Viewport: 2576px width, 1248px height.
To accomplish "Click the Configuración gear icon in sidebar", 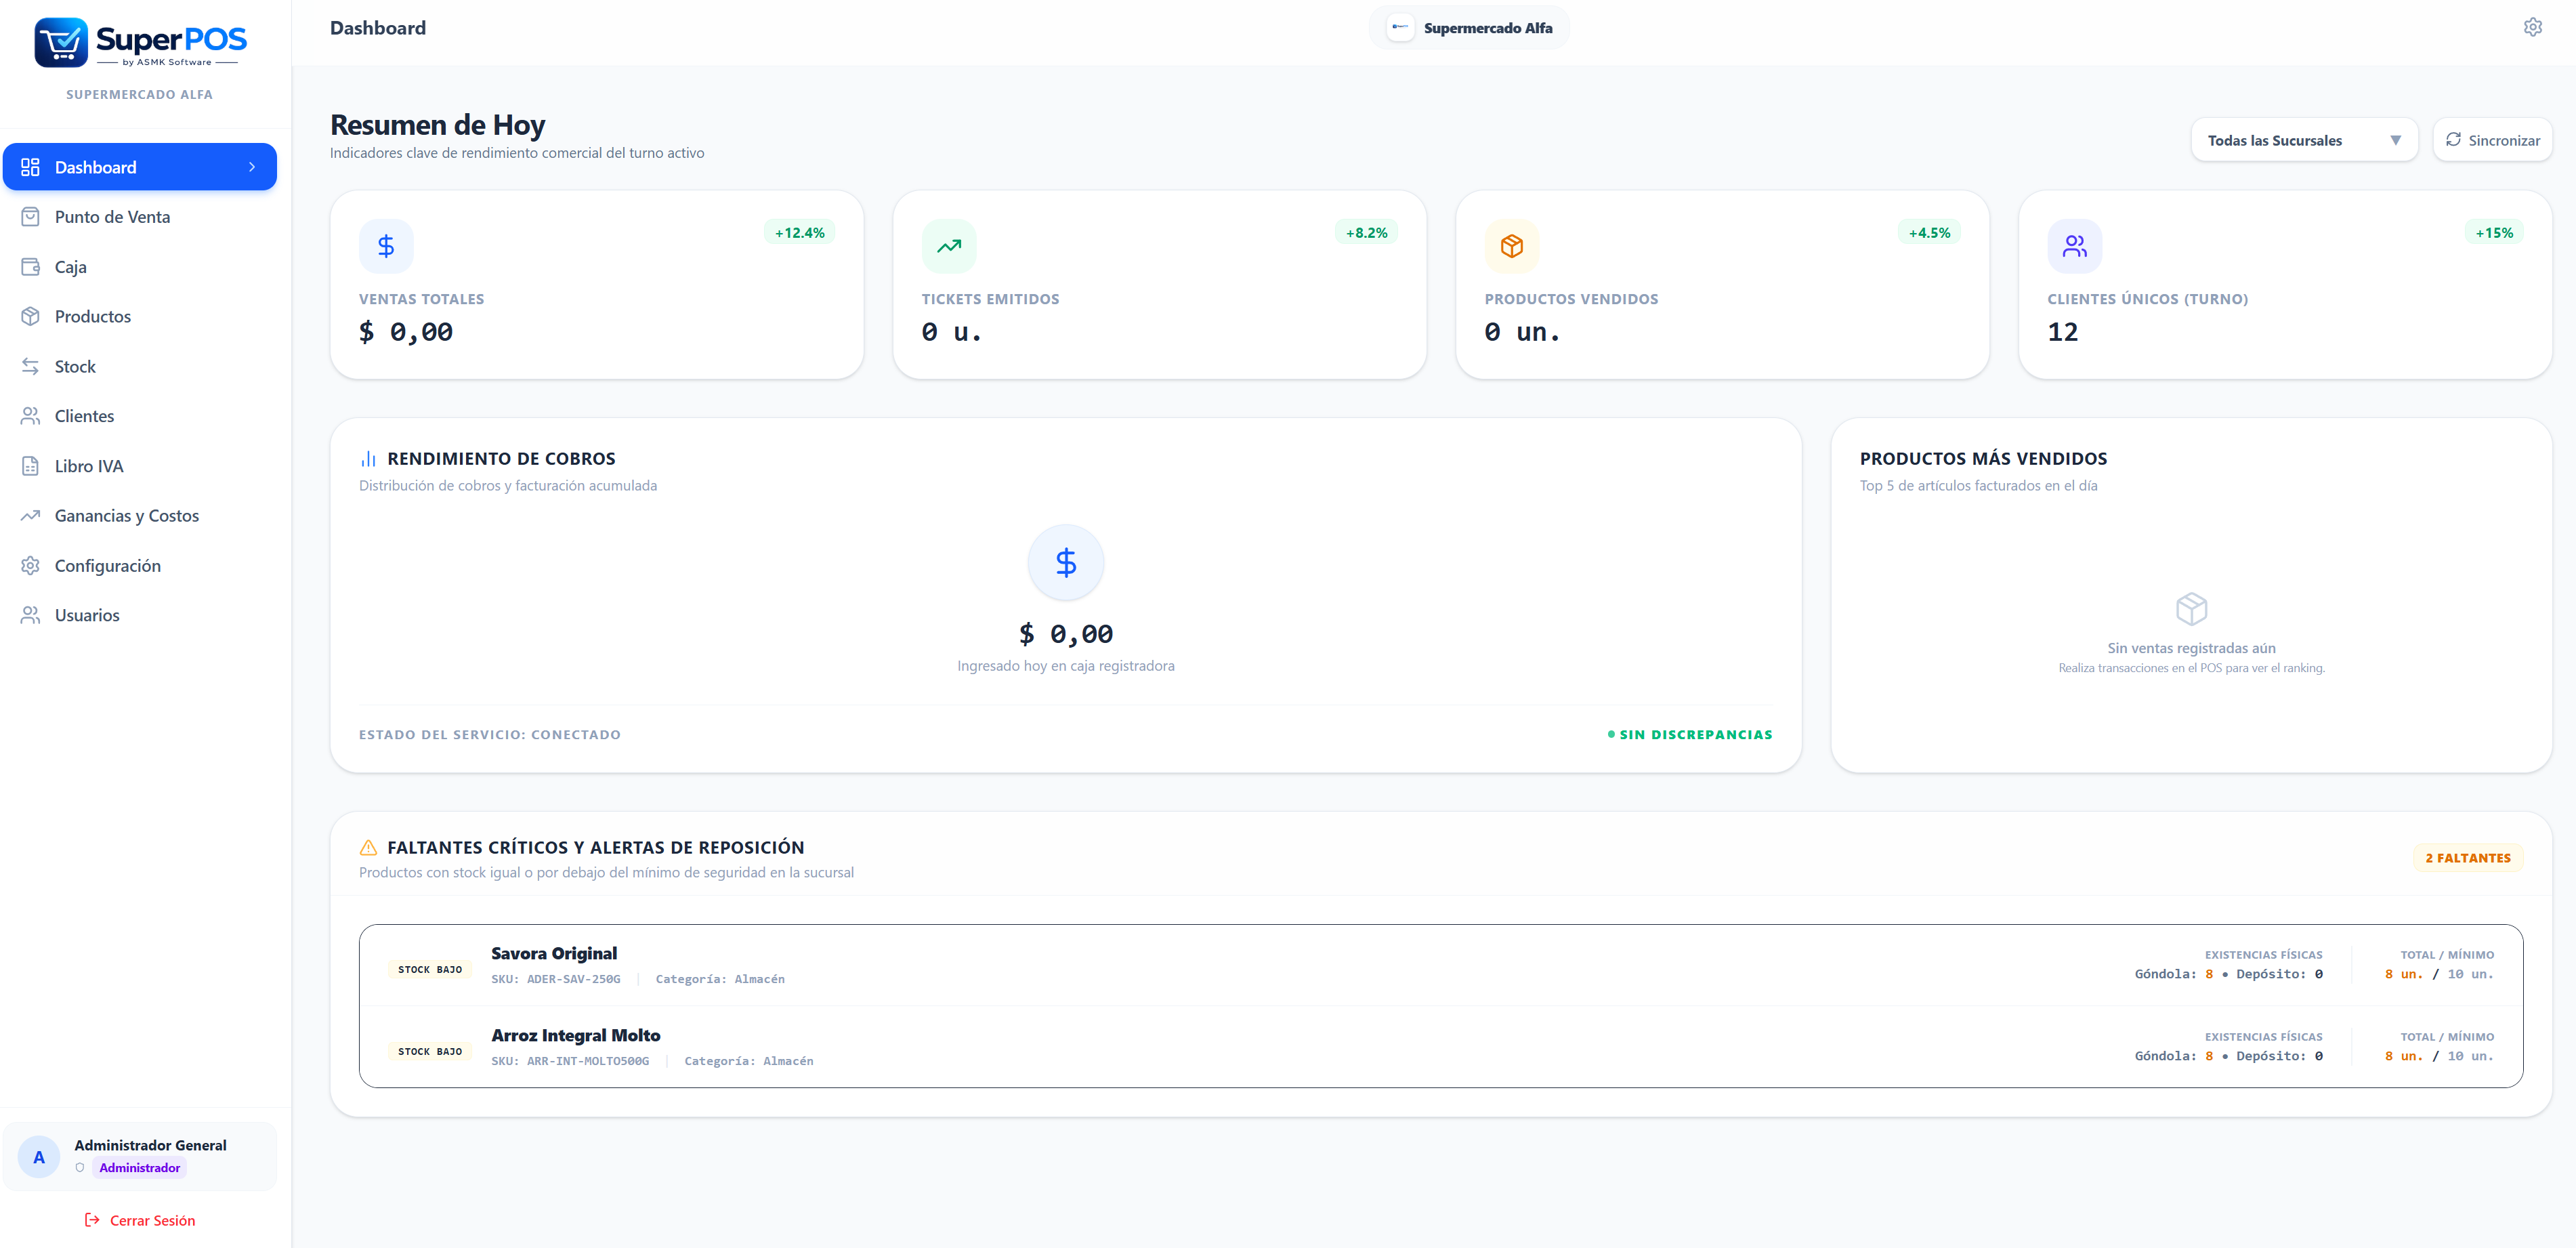I will 30,566.
